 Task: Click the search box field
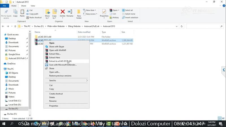205,26
